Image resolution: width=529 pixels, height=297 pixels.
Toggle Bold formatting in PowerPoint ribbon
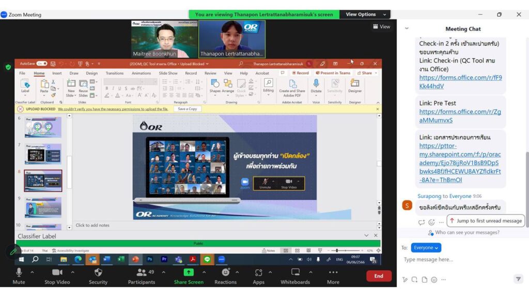pyautogui.click(x=107, y=89)
